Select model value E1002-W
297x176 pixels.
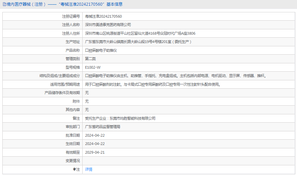coord(93,67)
